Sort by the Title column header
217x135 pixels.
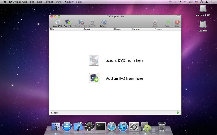(x=66, y=29)
